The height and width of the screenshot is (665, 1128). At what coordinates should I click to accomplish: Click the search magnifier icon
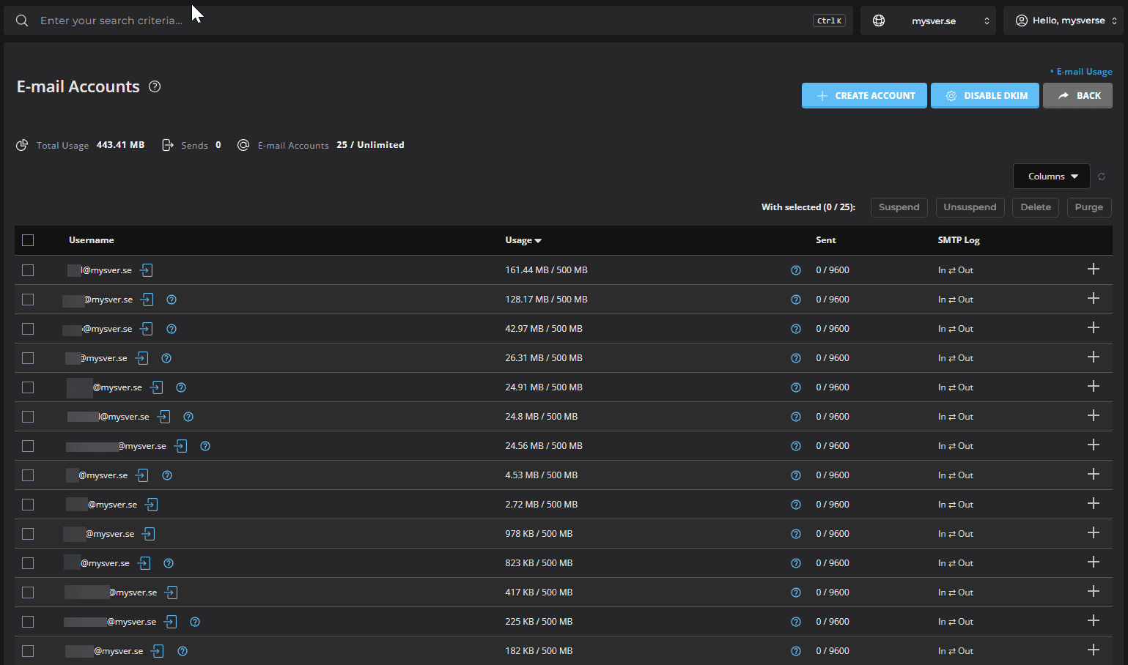[x=22, y=21]
